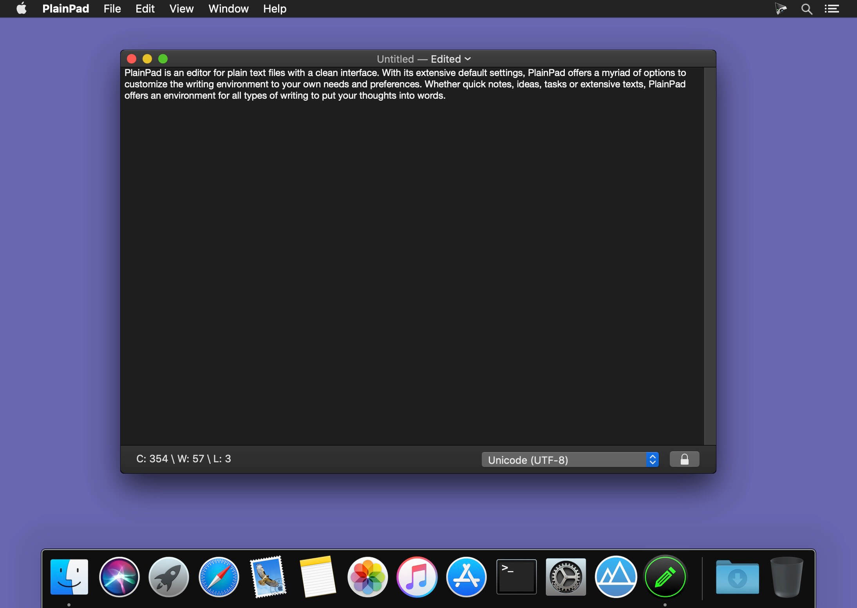Screen dimensions: 857x608
Task: Click the paper plane menu bar icon
Action: click(781, 9)
